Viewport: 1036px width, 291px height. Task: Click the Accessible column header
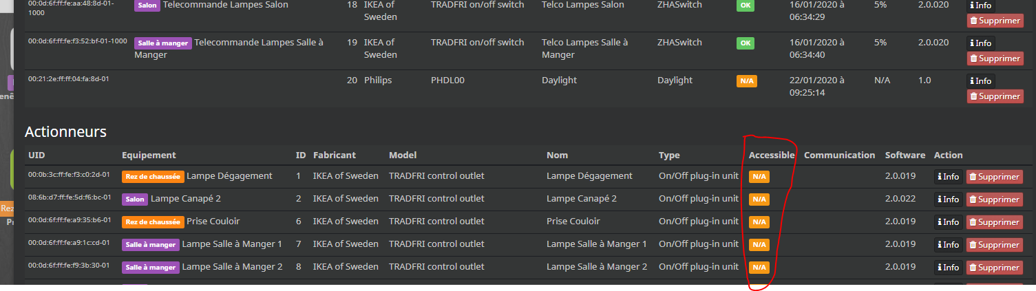tap(772, 155)
